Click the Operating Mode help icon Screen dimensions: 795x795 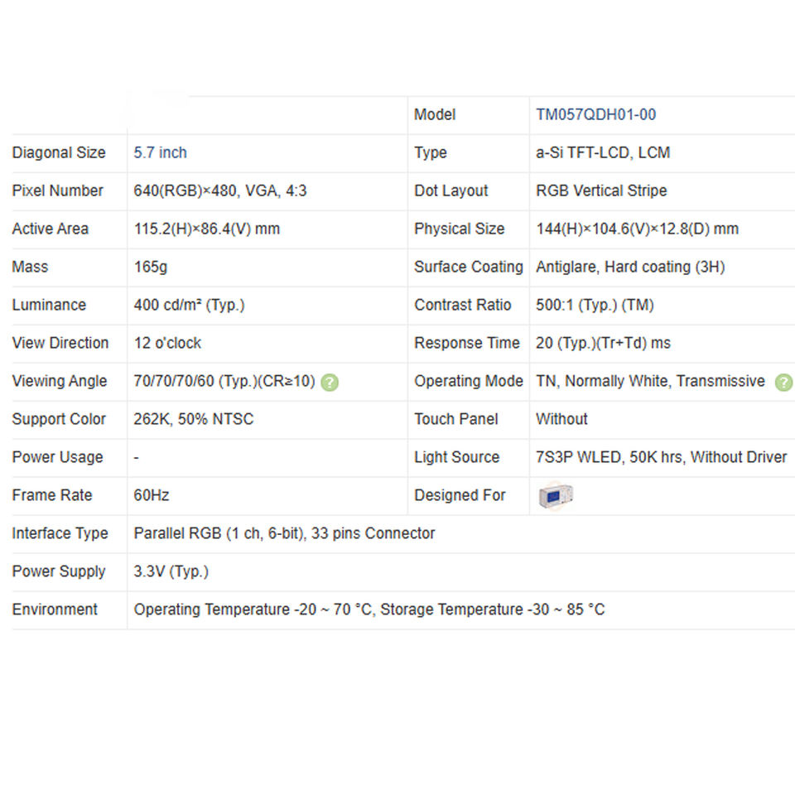[783, 383]
